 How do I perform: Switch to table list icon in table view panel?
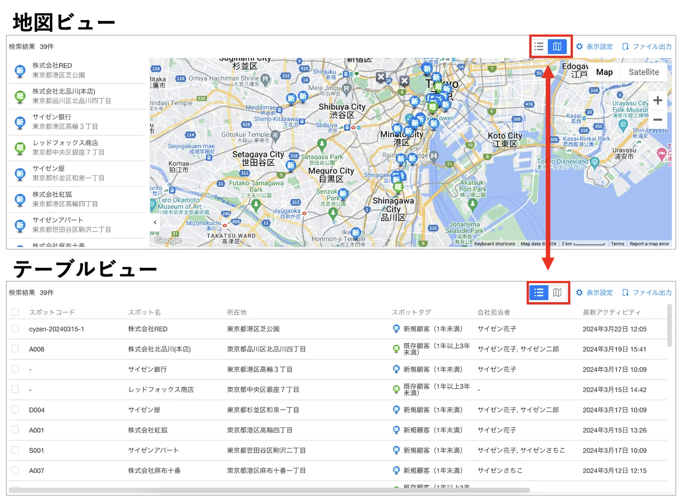click(x=539, y=293)
